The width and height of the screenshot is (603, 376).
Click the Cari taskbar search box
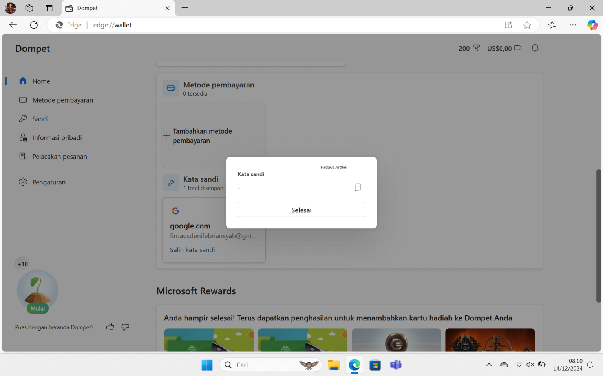tap(271, 365)
